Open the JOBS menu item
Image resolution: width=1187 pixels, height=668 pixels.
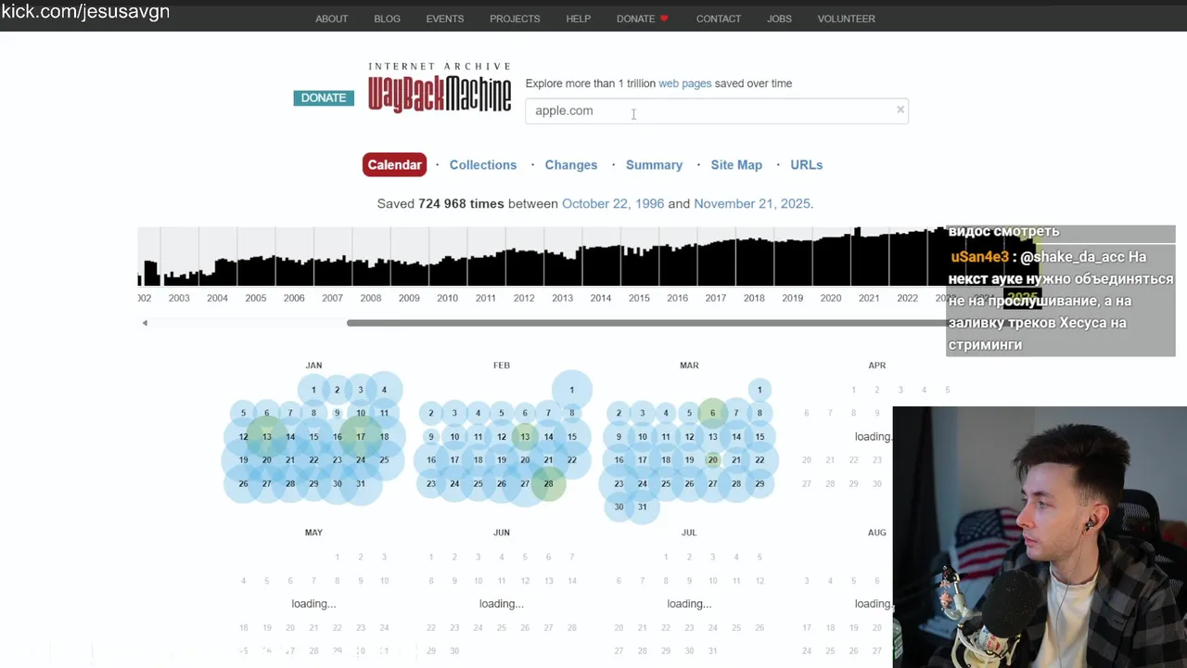click(779, 19)
